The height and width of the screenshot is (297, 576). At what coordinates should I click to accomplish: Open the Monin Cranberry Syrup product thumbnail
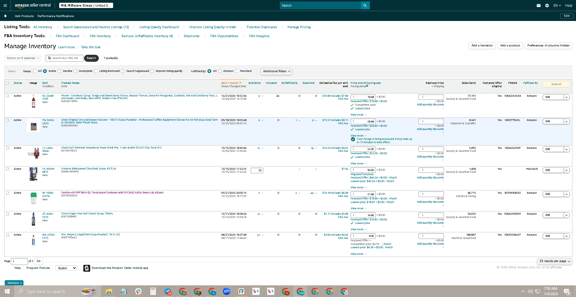pos(34,101)
